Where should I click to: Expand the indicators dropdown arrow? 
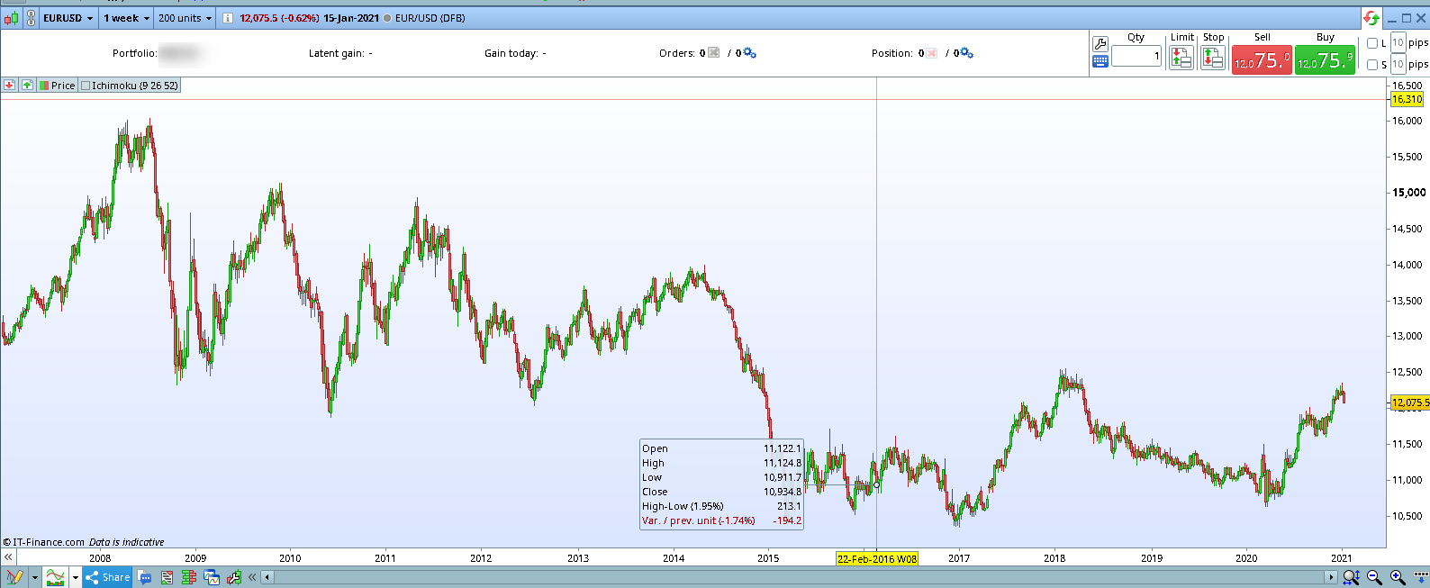[75, 577]
